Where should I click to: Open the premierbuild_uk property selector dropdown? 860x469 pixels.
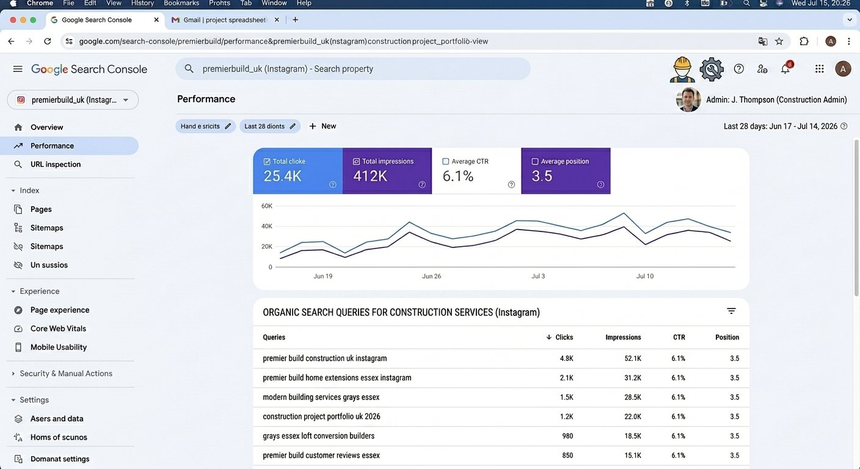pos(73,100)
